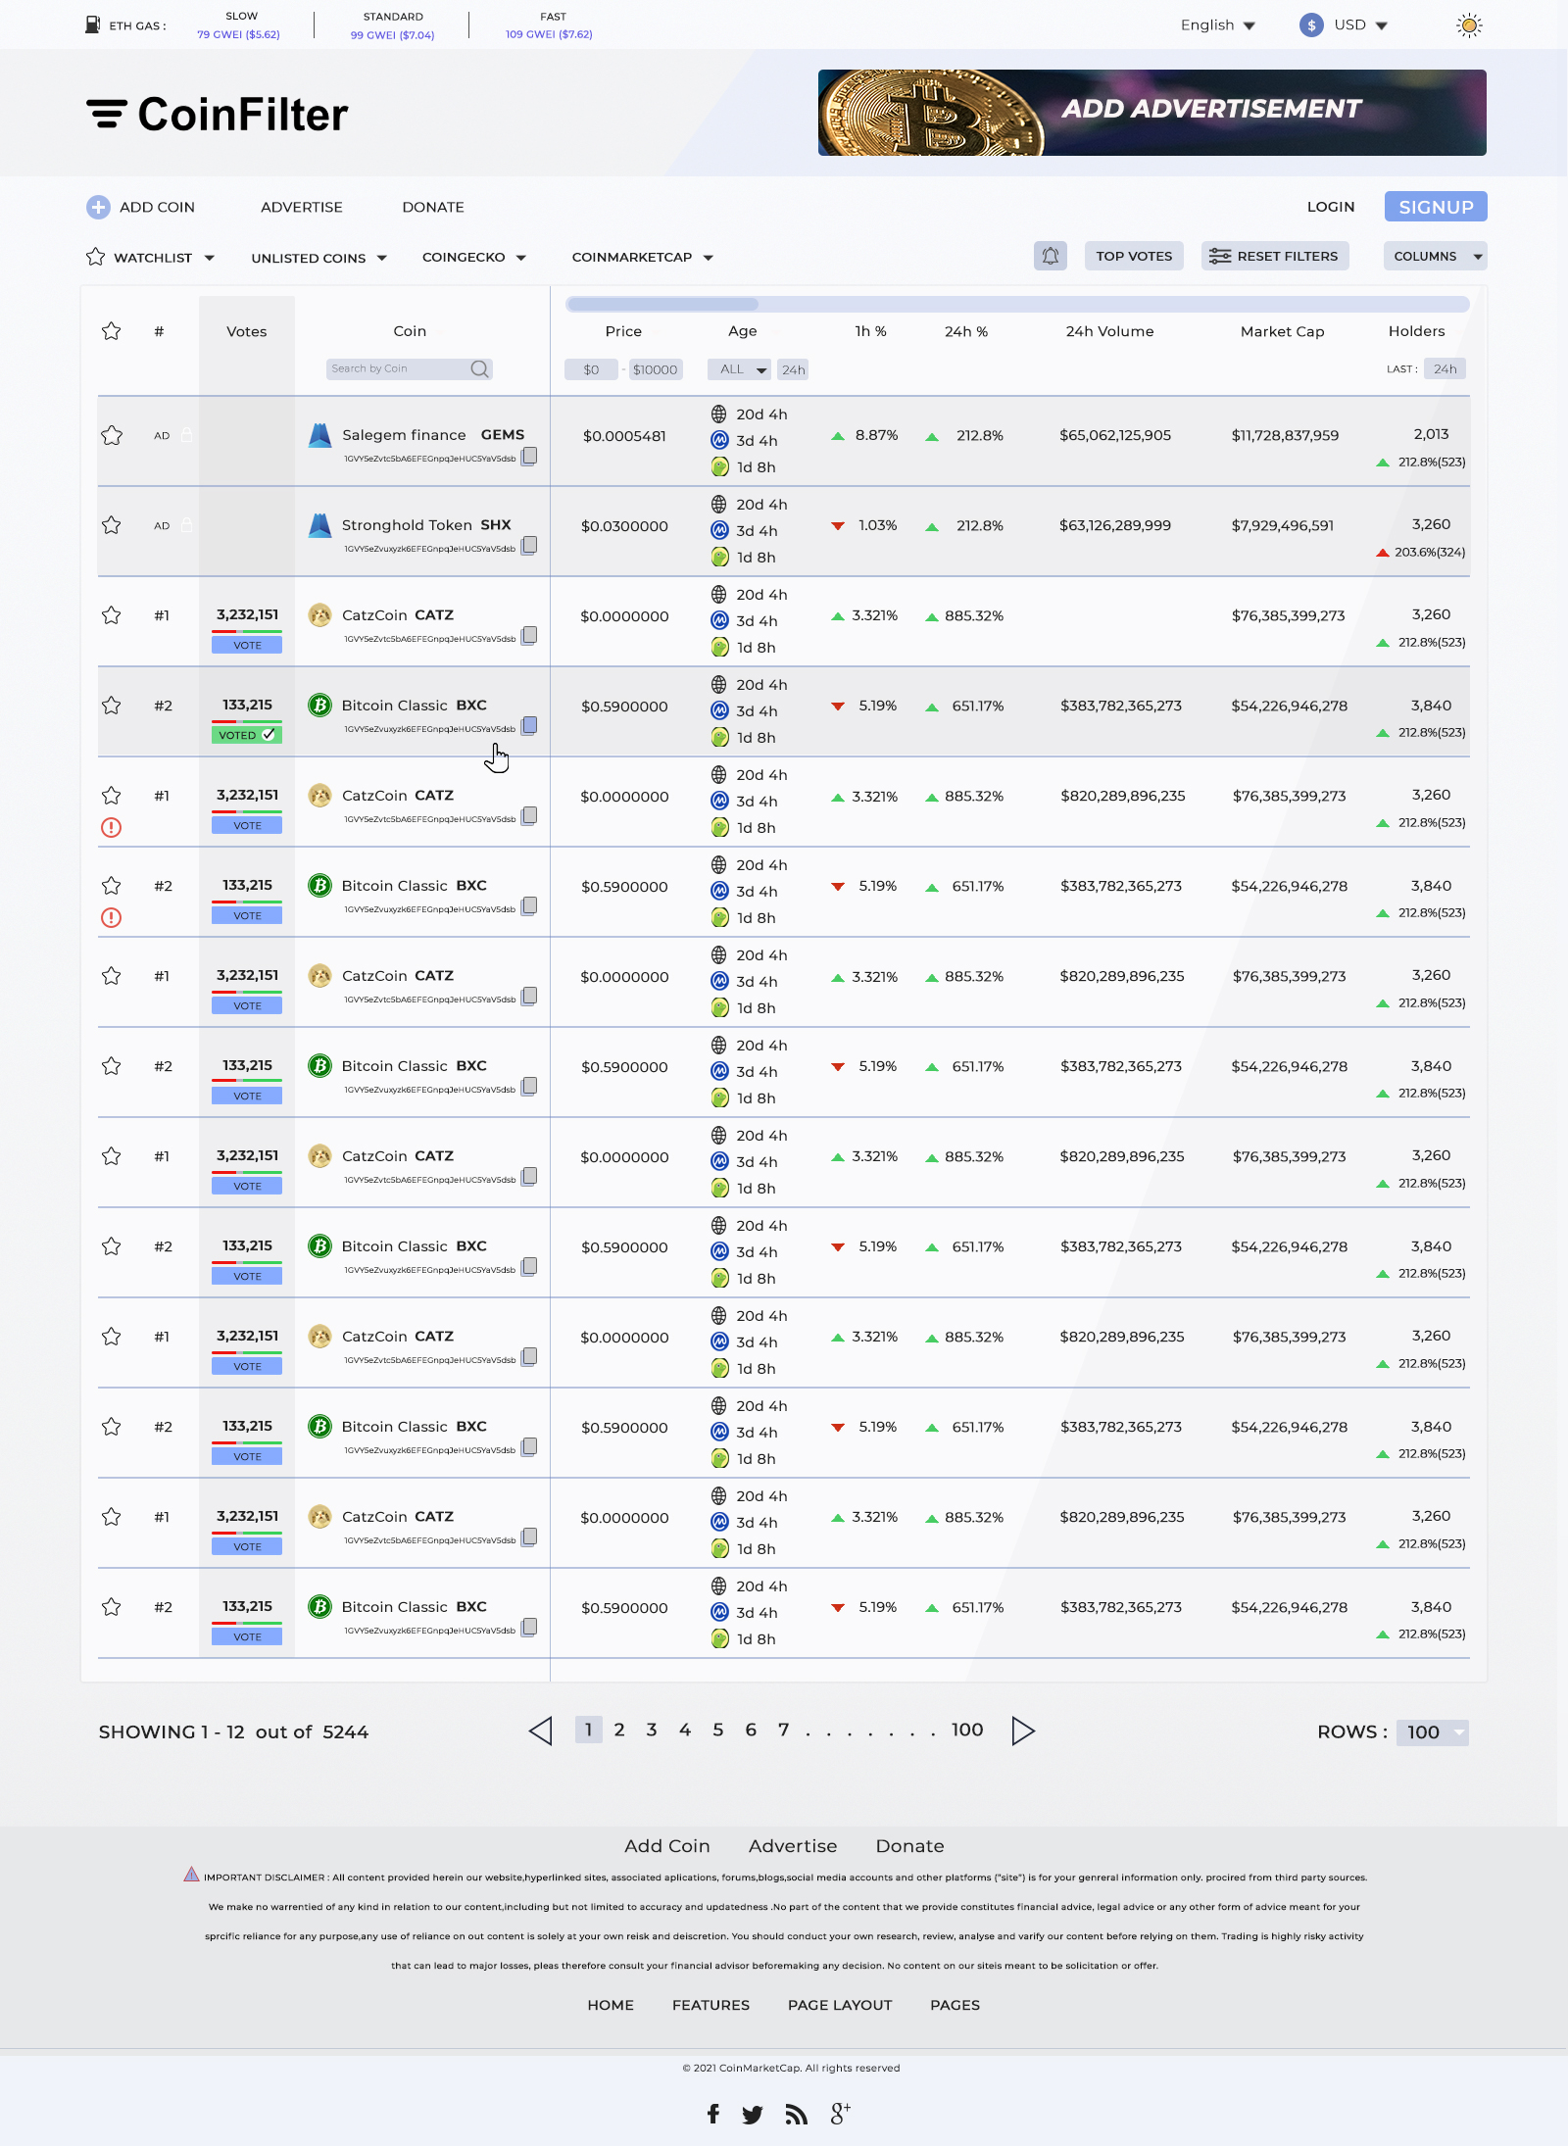
Task: Click the horizontal table scrollbar
Action: (1017, 304)
